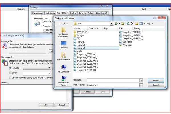
Task: Select Do not include a background option
Action: pos(10,77)
